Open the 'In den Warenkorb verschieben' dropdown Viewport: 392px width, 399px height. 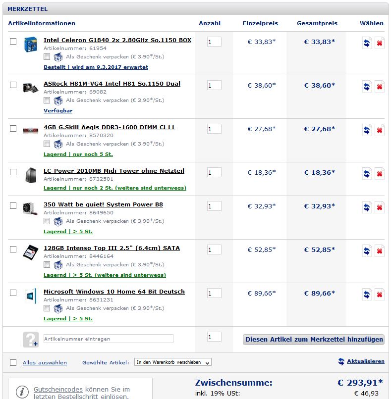pos(172,362)
